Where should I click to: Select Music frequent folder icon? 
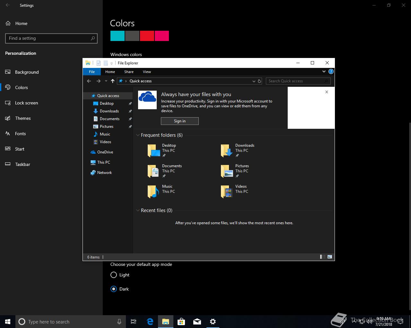click(x=153, y=192)
